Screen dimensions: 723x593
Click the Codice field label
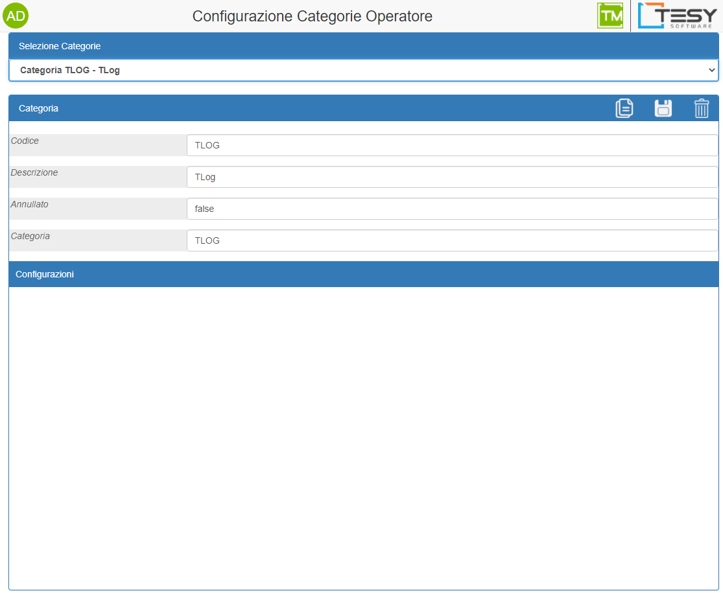click(25, 141)
